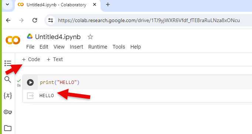Open the secrets key panel
Image resolution: width=252 pixels, height=134 pixels.
[8, 112]
